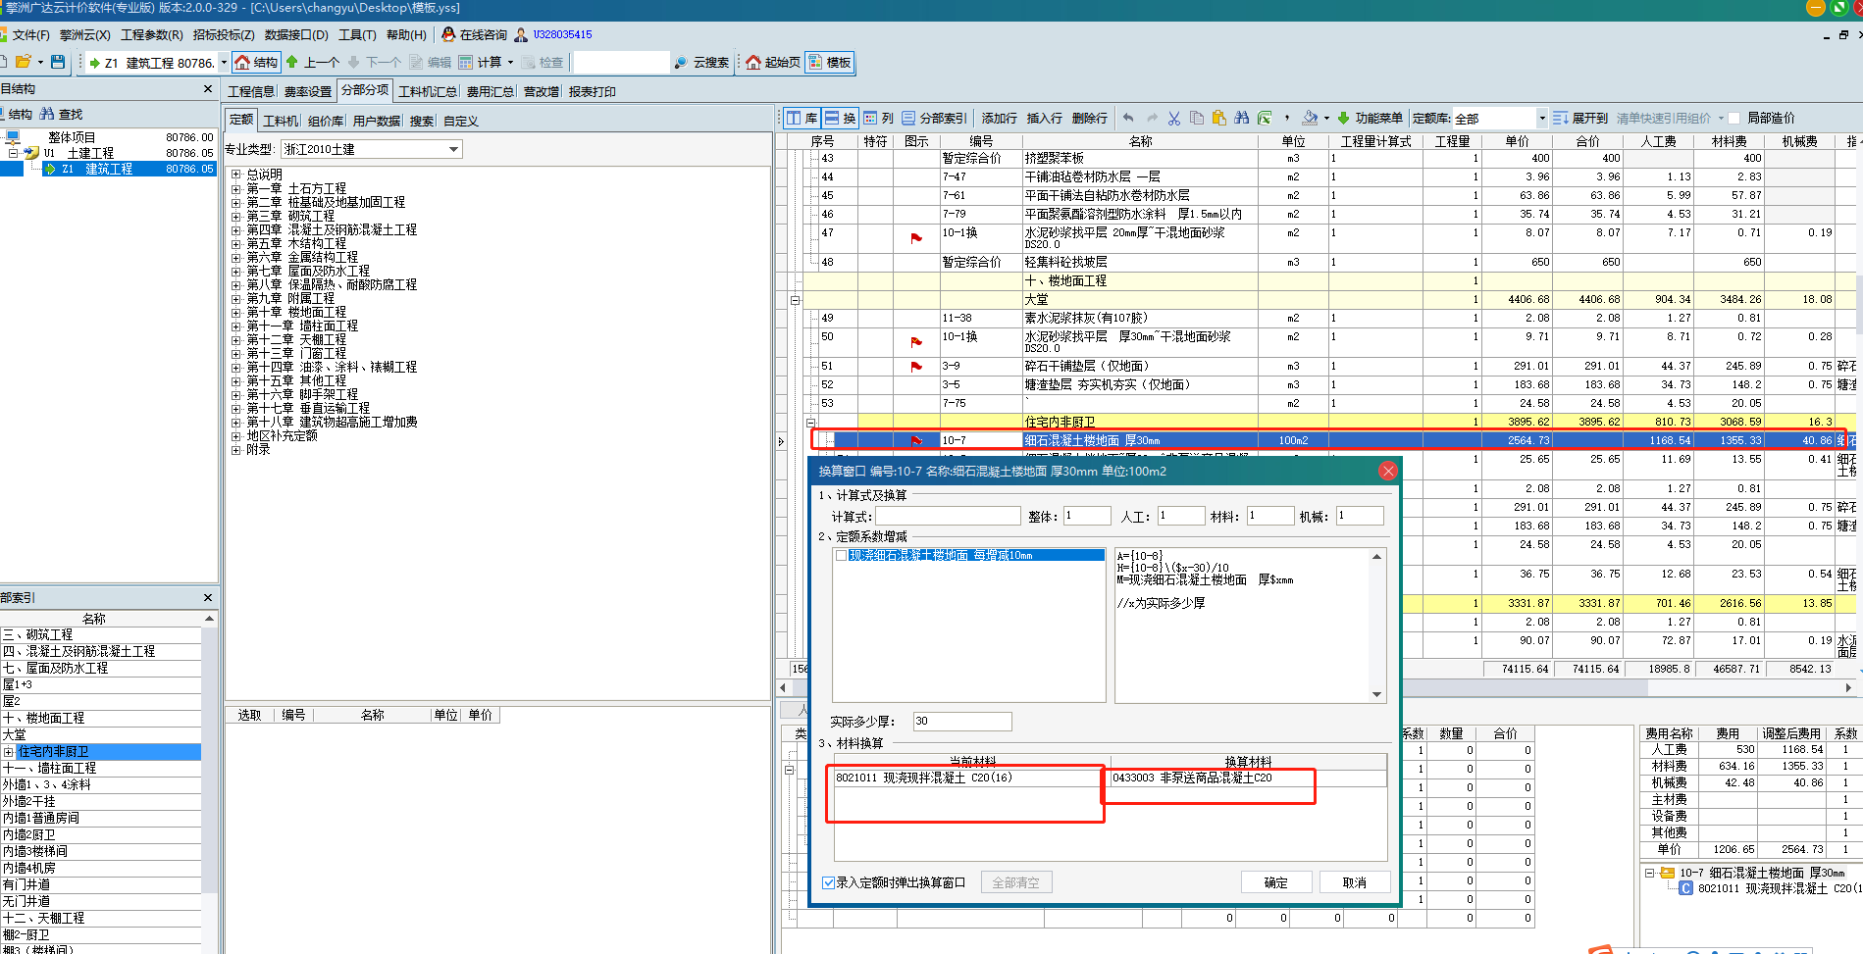1863x954 pixels.
Task: Open 功能菜单 green arrow icon
Action: [1344, 118]
